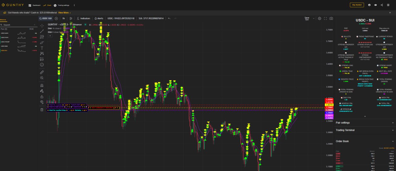Open chart settings gear icon
This screenshot has width=396, height=171.
320,18
